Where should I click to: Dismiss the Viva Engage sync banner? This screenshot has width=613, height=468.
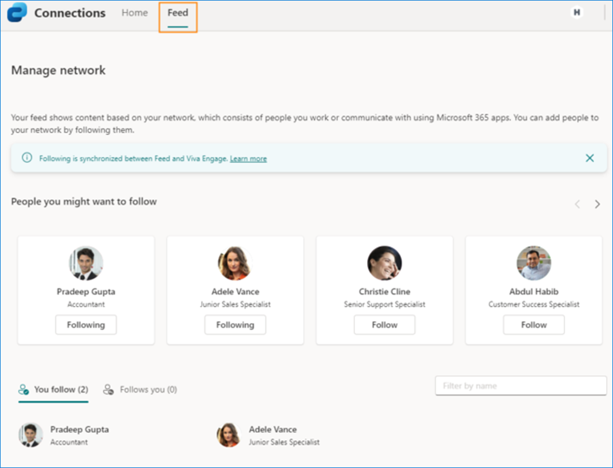tap(589, 158)
